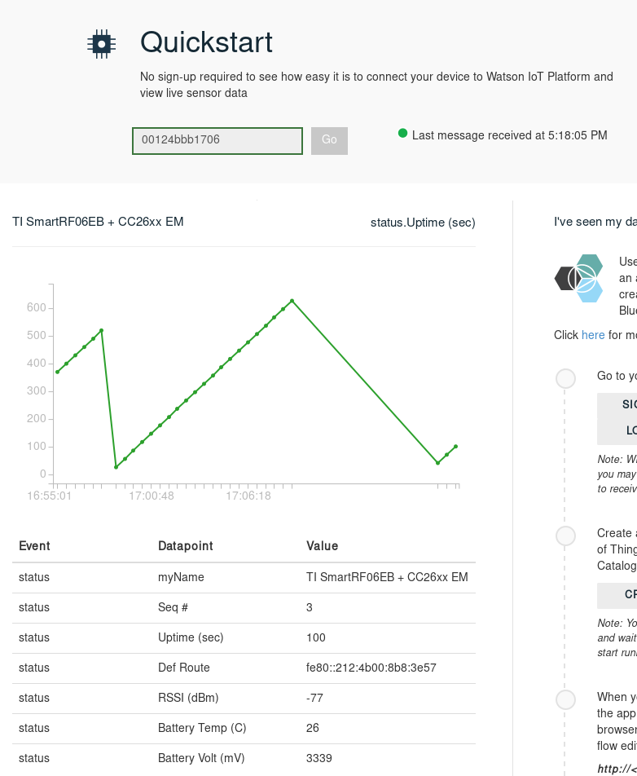Click the Datapoint column header
The image size is (637, 776).
coord(186,546)
